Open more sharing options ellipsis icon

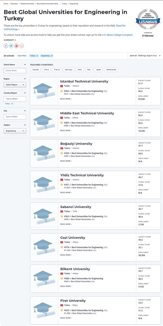pos(22,46)
